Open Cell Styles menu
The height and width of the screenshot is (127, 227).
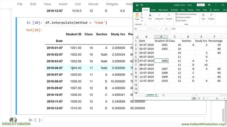coord(181,20)
